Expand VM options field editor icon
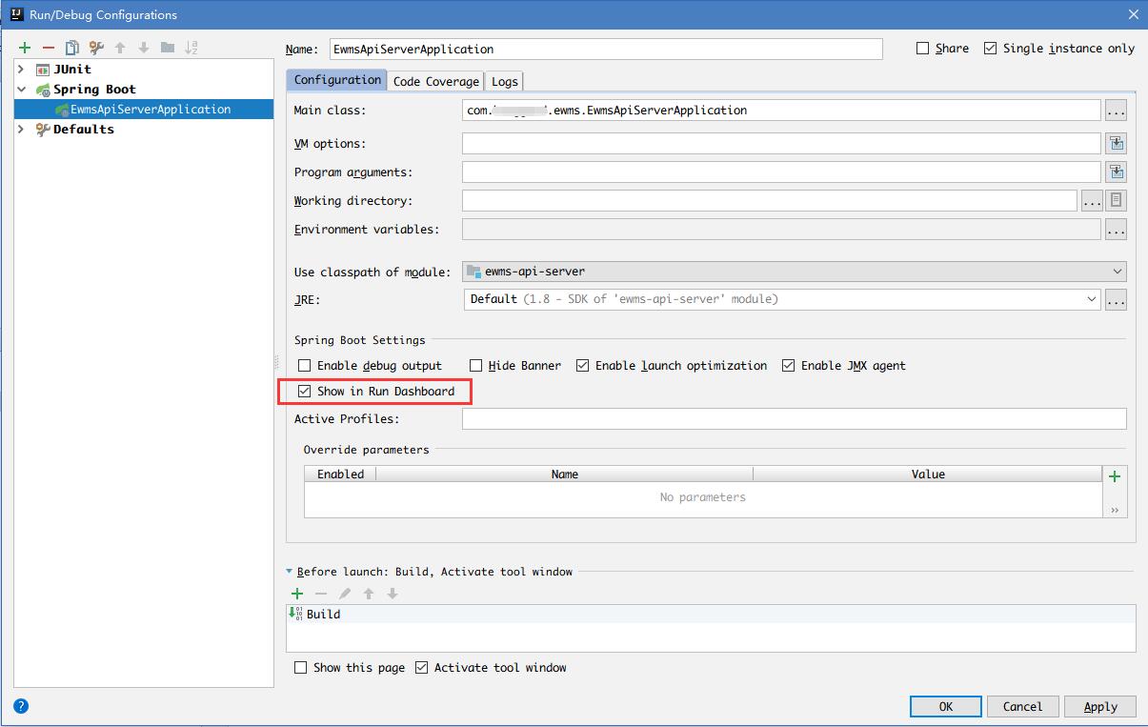The image size is (1148, 727). point(1116,144)
